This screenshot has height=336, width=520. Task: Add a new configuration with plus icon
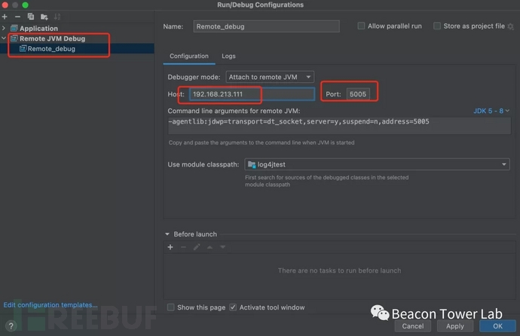[x=5, y=17]
